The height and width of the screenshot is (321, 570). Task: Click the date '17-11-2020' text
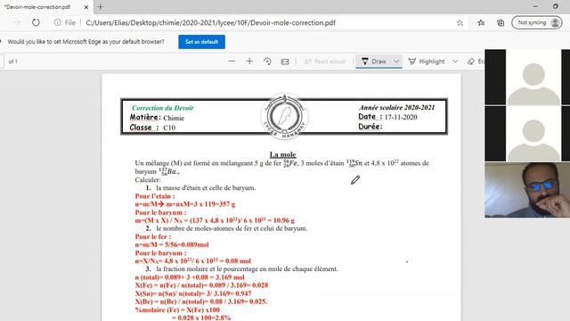tap(401, 117)
